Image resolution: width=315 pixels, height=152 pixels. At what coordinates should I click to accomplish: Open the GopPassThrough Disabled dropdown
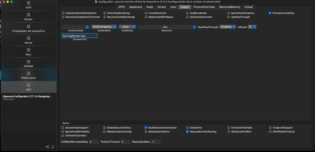[x=228, y=27]
